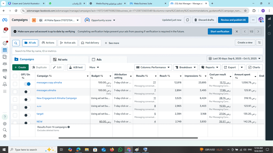
Task: Open billing card icon in sidebar
Action: [5, 70]
